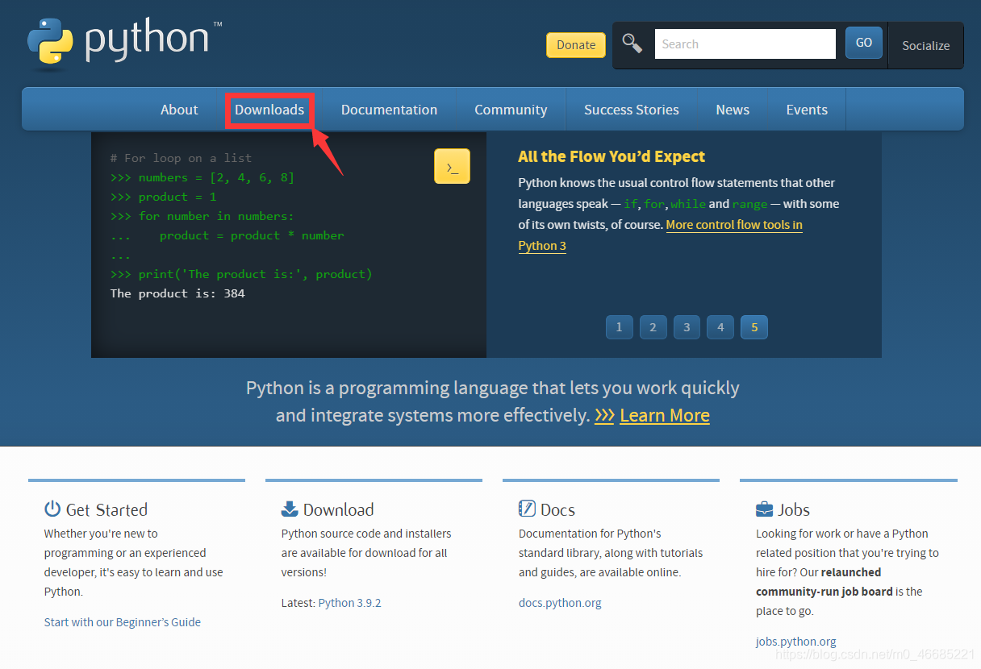Click the print('The product is:', product) line
The image size is (981, 669).
[x=241, y=274]
